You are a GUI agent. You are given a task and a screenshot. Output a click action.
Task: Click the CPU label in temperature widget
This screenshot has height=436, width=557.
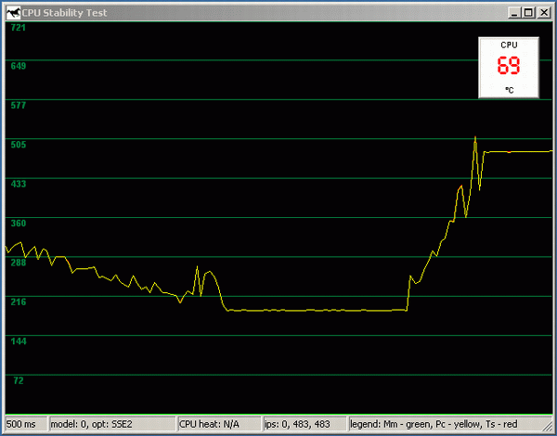(509, 45)
